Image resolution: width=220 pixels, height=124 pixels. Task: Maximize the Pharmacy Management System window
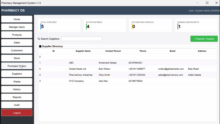[x=207, y=3]
